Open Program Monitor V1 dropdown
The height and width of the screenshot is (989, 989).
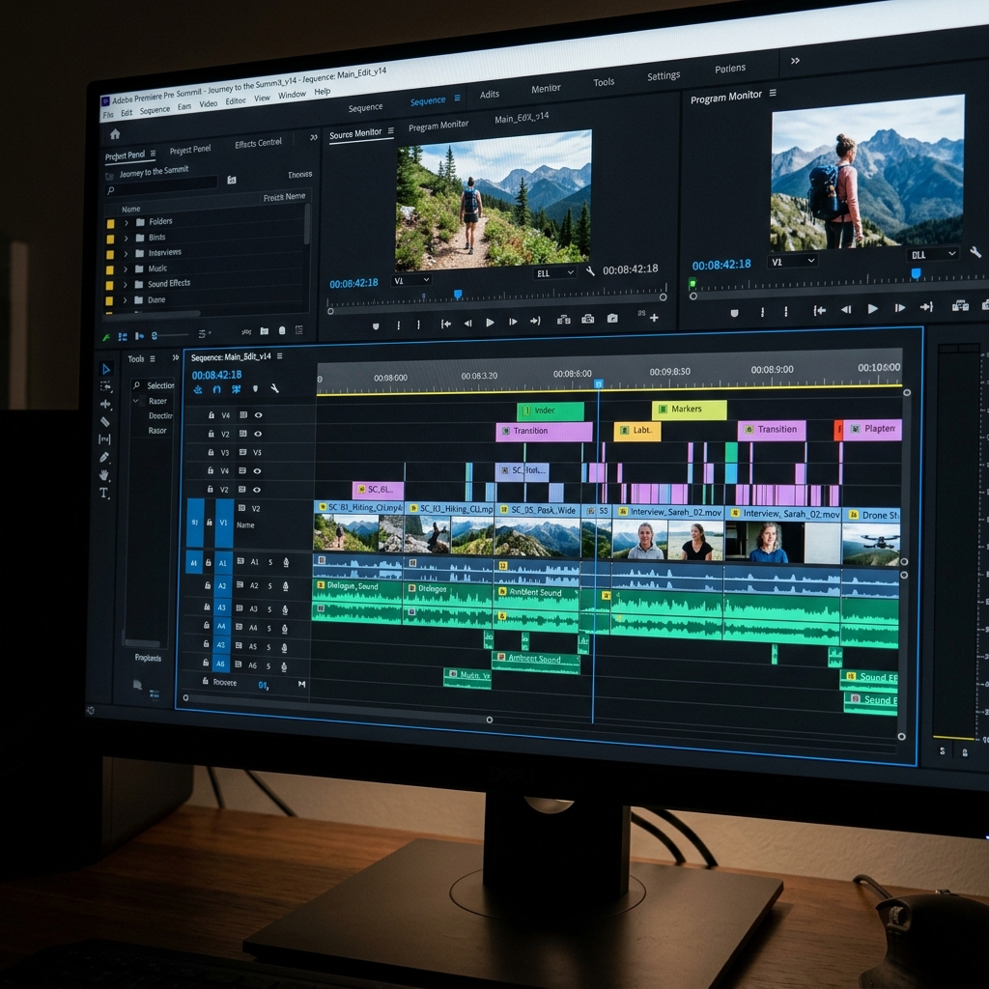coord(793,261)
